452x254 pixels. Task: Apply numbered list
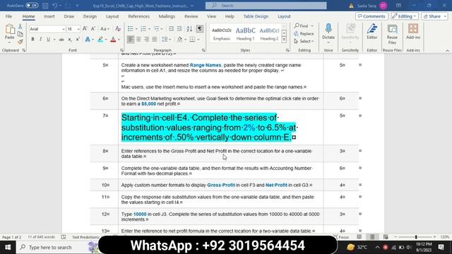coord(143,29)
